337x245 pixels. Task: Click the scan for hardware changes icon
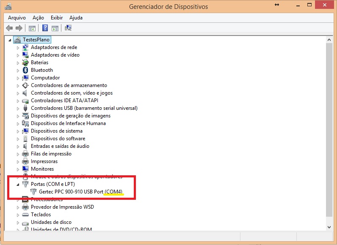pyautogui.click(x=68, y=28)
